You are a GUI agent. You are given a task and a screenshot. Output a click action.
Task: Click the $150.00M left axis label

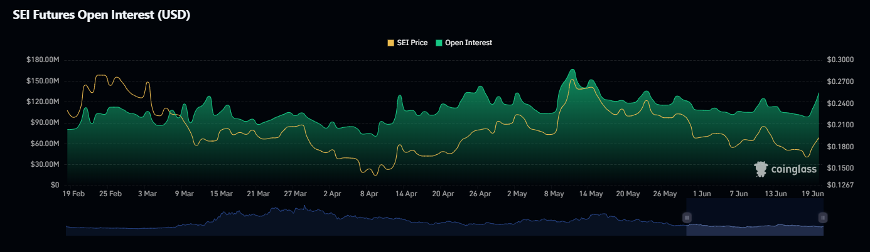pos(43,81)
